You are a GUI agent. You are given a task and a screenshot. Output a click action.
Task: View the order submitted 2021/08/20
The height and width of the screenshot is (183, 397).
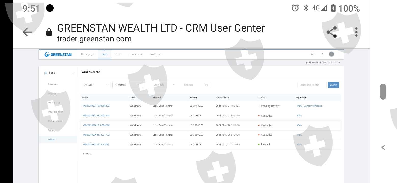(x=300, y=125)
